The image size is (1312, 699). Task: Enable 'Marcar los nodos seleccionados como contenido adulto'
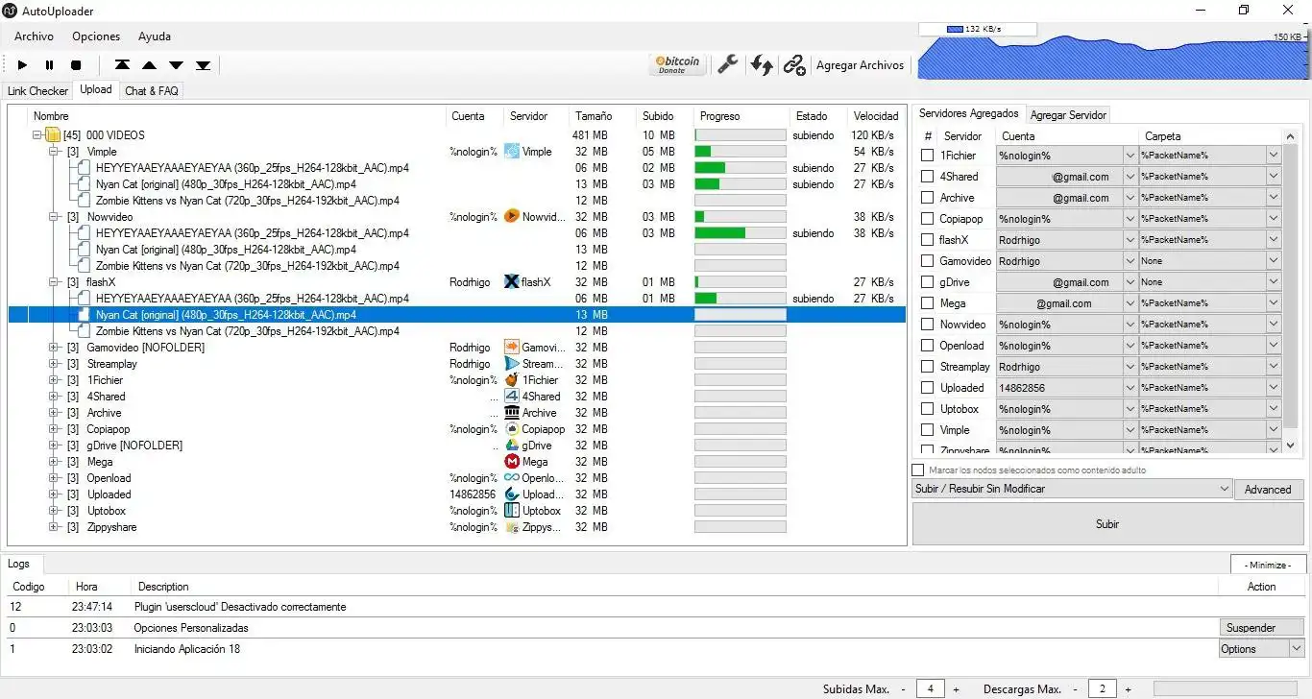918,470
